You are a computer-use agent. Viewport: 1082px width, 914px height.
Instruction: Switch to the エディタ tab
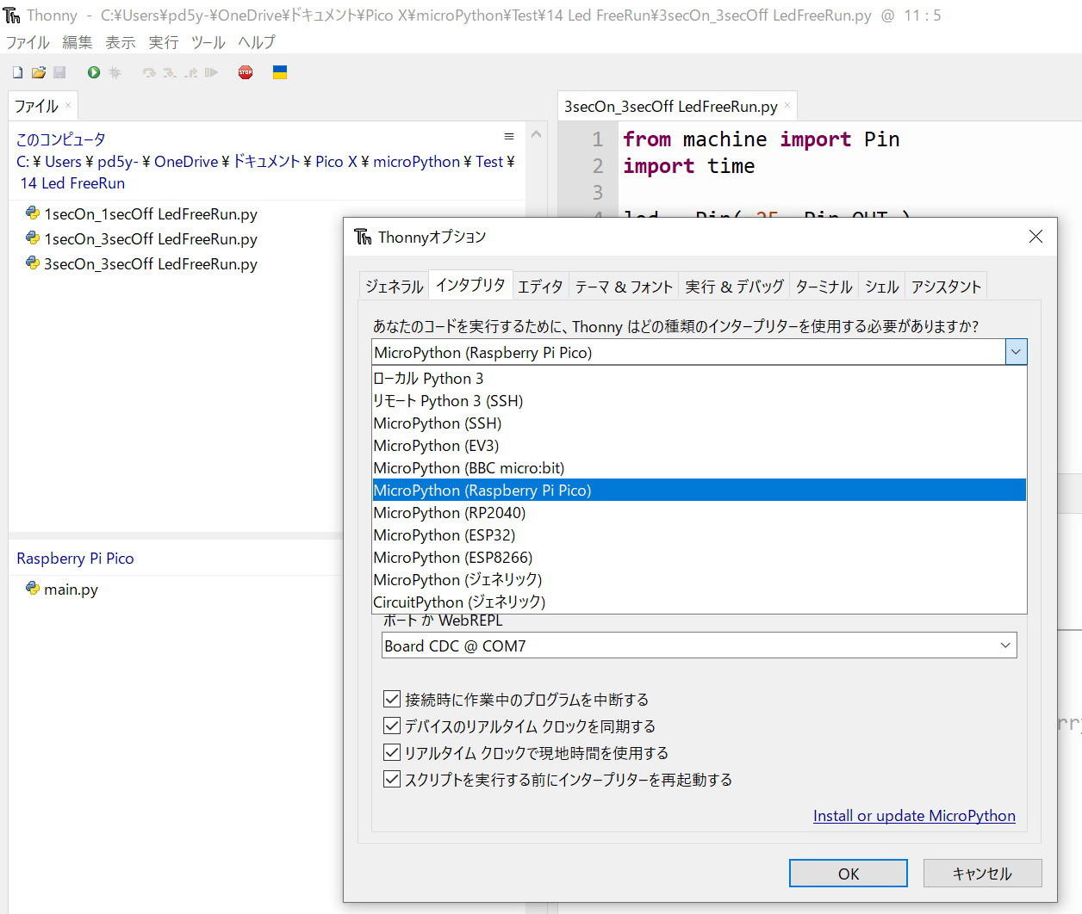click(x=540, y=287)
